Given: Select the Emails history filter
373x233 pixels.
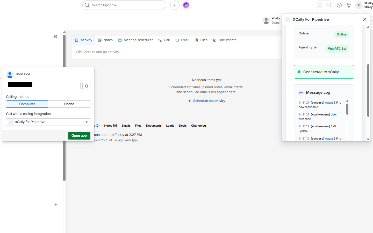Looking at the screenshot, I should point(126,126).
